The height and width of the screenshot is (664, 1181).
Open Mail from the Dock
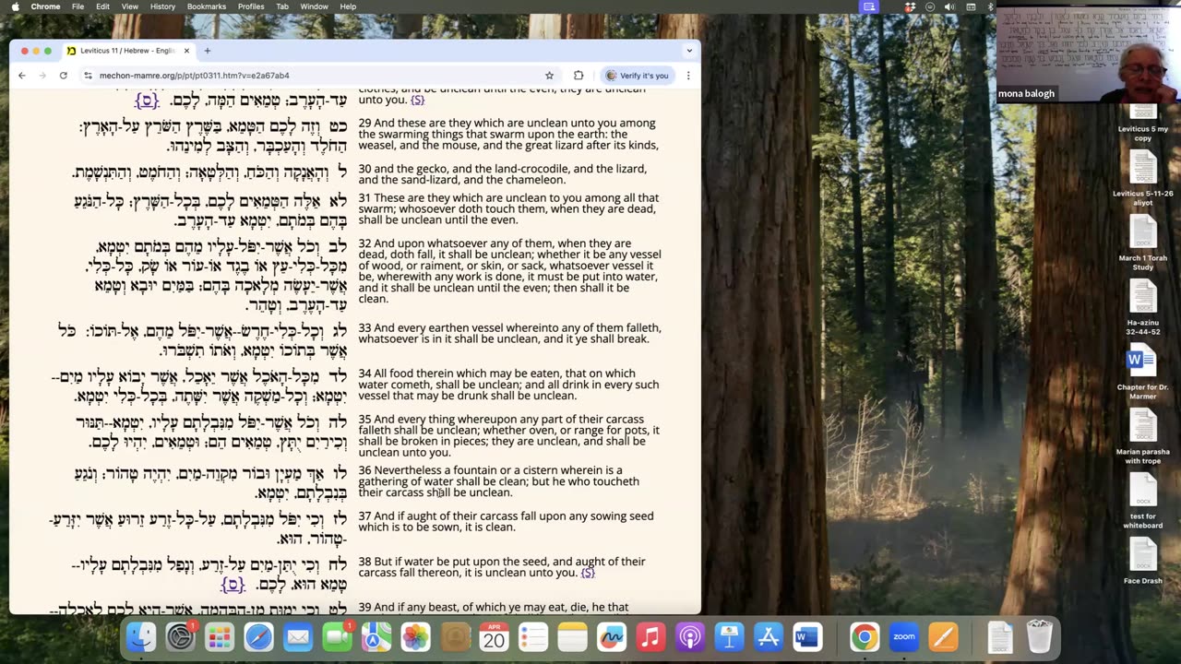(x=298, y=636)
